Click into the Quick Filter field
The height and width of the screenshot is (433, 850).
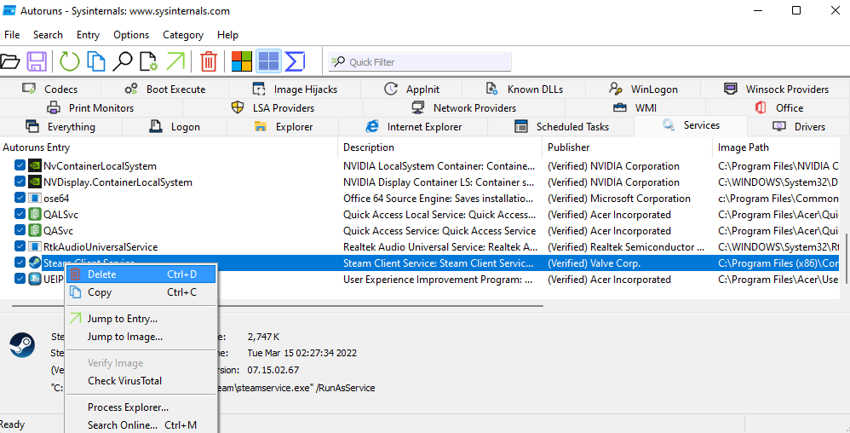click(x=420, y=62)
